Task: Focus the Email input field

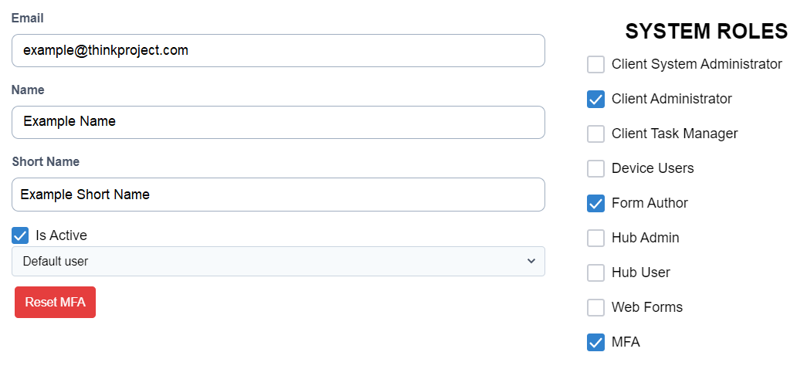Action: point(278,50)
